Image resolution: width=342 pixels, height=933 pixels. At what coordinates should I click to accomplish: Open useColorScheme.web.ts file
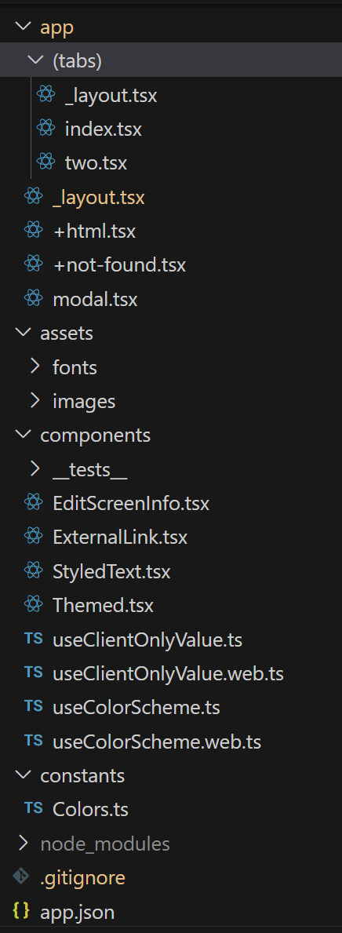pos(157,742)
